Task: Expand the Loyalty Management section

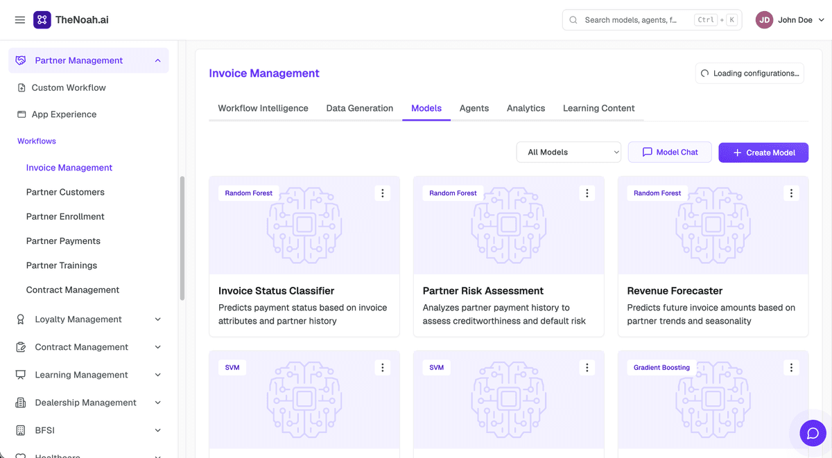Action: tap(158, 319)
